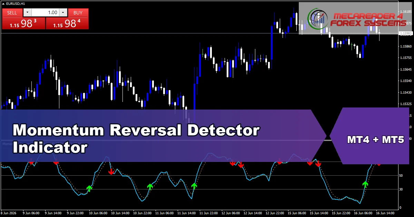Screen dimensions: 414x217
Task: Click time axis label 11 Jun 22:00
Action: (x=208, y=214)
